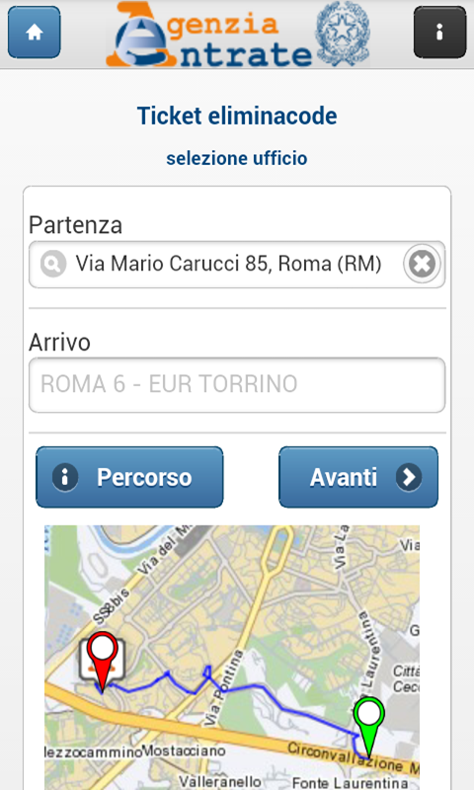
Task: Click the info icon on Percorso
Action: click(x=65, y=477)
